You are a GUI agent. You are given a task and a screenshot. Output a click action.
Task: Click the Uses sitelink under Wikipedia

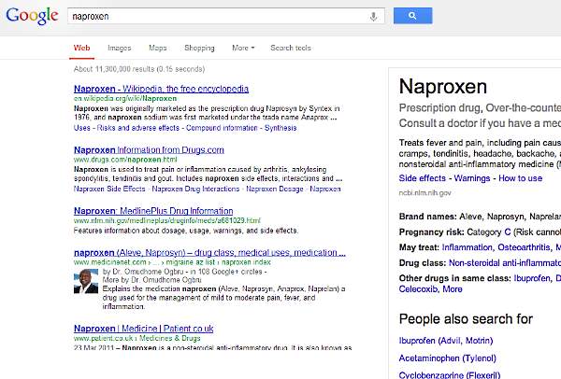tap(82, 128)
